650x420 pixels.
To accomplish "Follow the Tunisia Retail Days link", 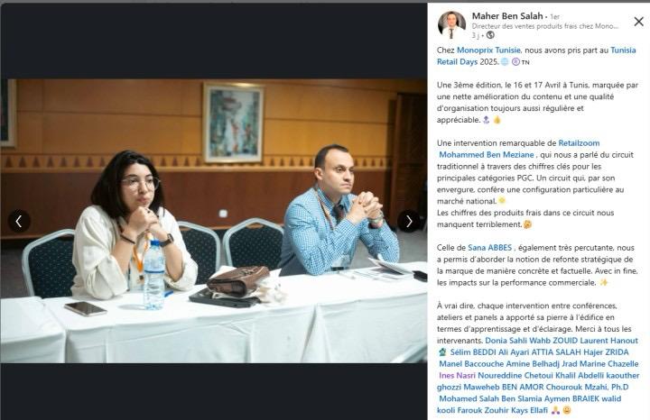I will tap(536, 56).
